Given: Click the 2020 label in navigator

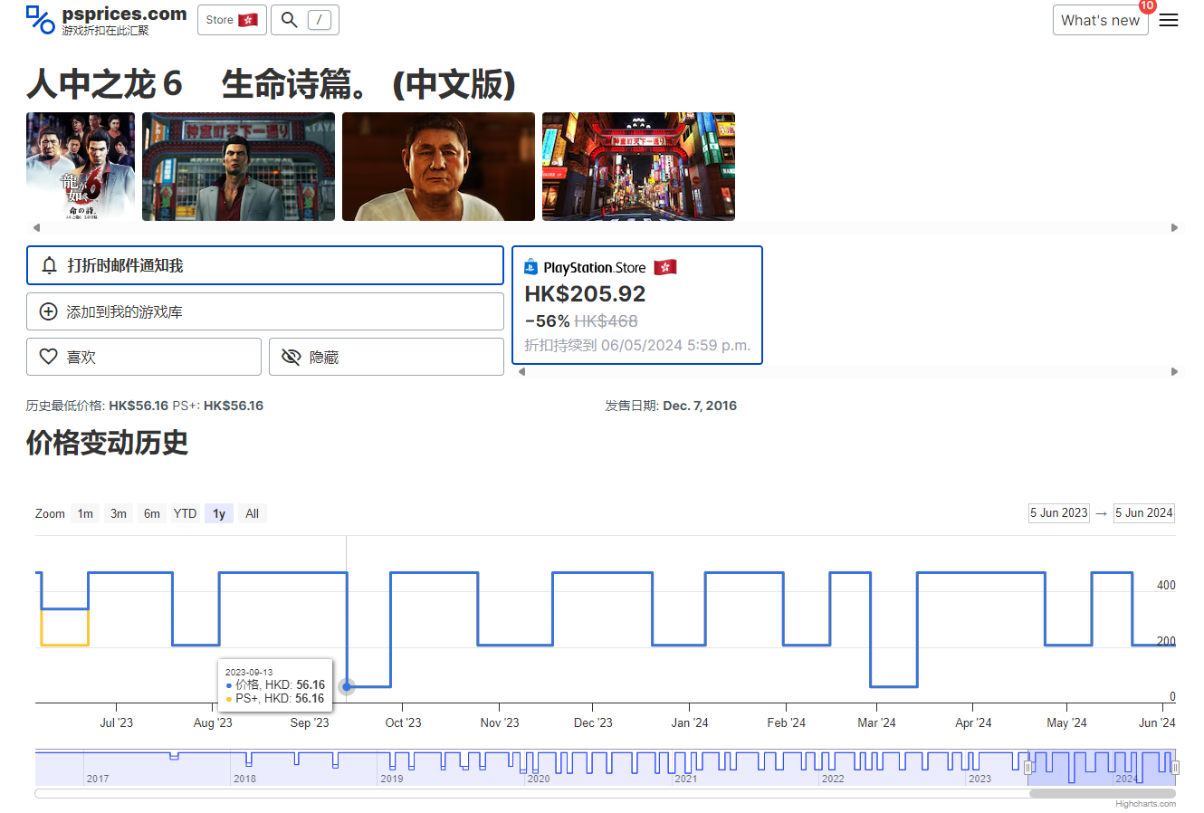Looking at the screenshot, I should (x=539, y=779).
